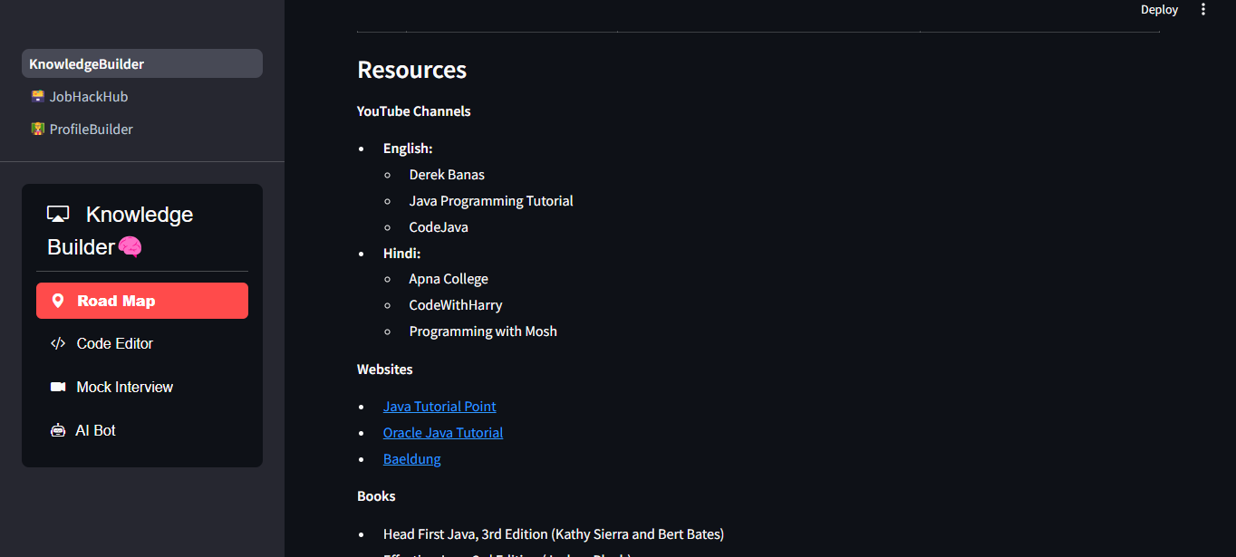Click the Deploy button
The height and width of the screenshot is (557, 1236).
1159,10
